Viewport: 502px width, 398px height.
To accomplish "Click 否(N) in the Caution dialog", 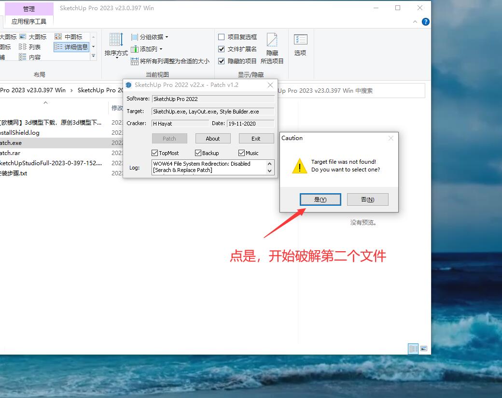I will pos(368,199).
